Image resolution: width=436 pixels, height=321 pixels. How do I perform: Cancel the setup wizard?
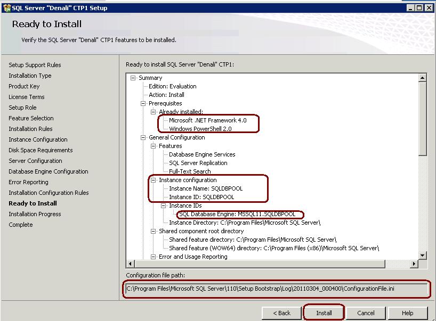click(366, 313)
